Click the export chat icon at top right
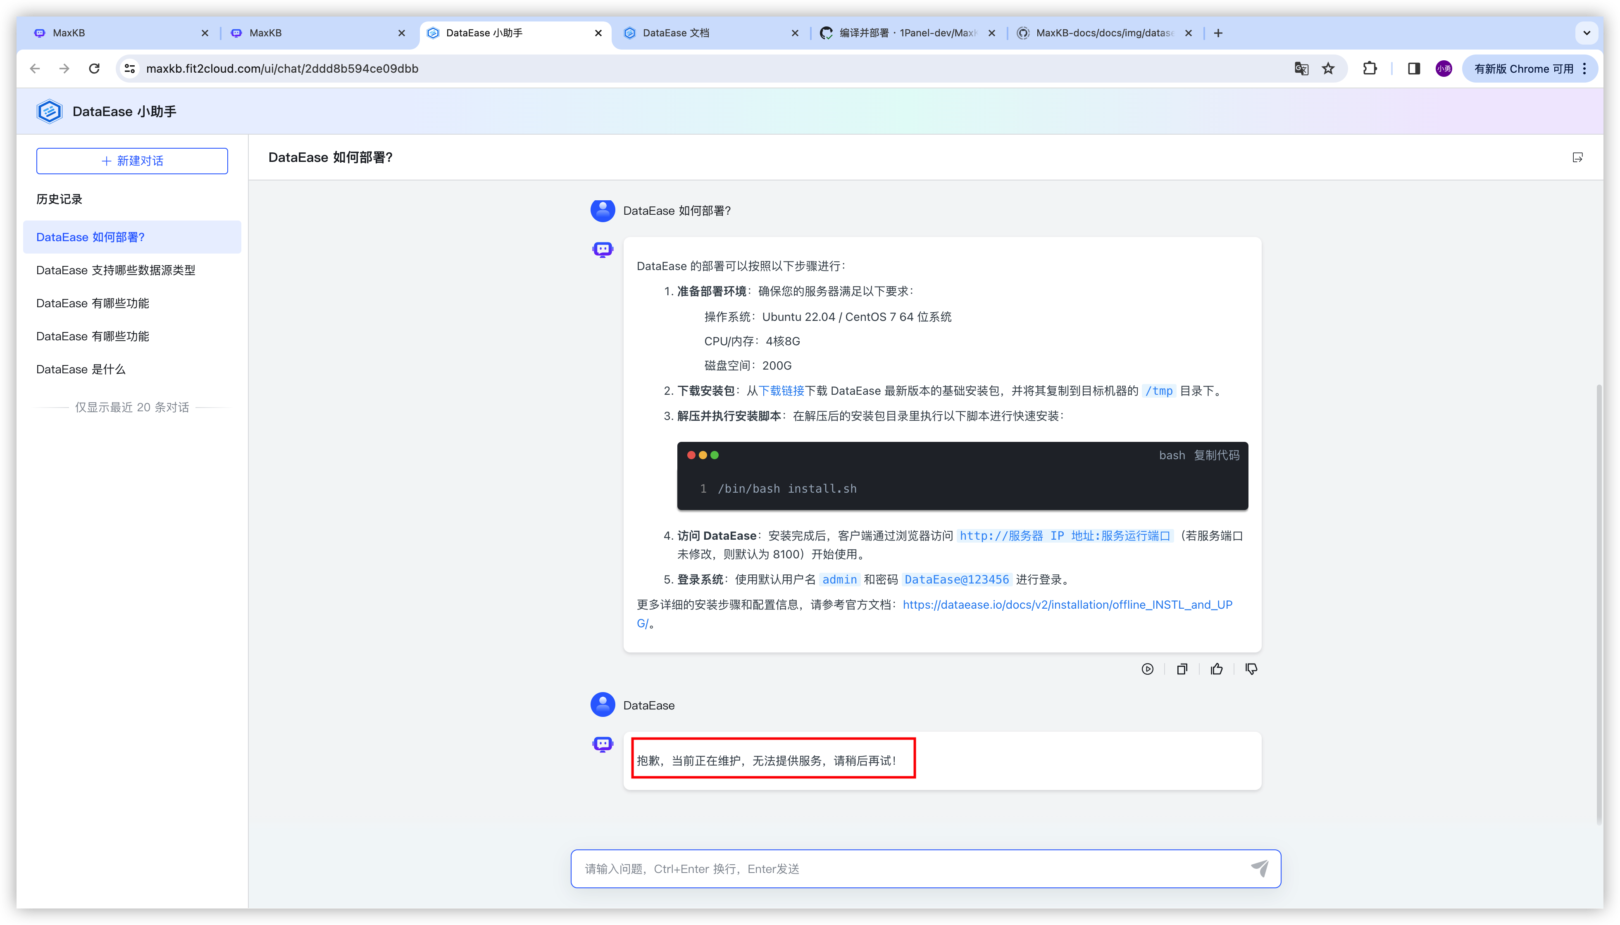Viewport: 1620px width, 925px height. pos(1577,158)
